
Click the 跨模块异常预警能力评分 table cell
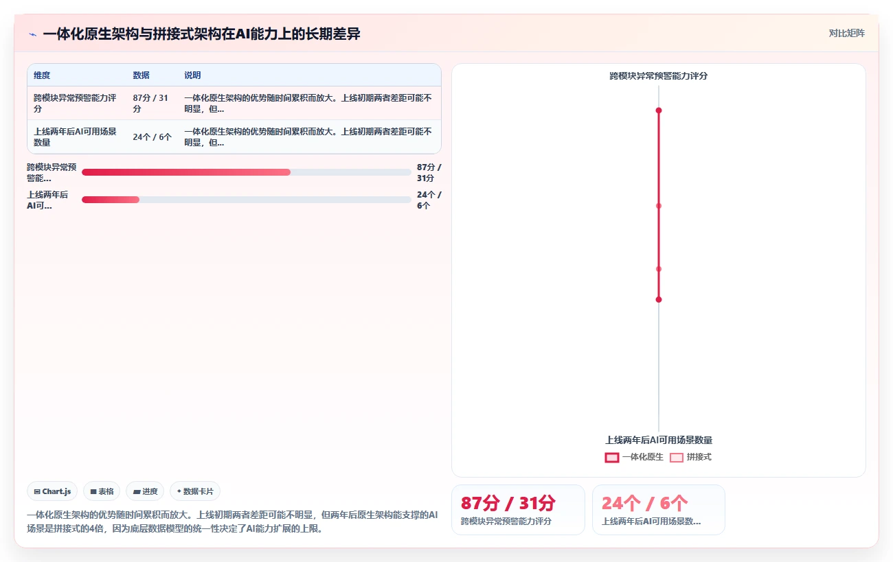(x=77, y=104)
